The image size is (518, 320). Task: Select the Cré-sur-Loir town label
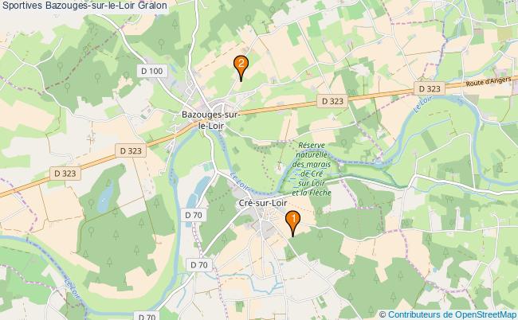pos(263,203)
